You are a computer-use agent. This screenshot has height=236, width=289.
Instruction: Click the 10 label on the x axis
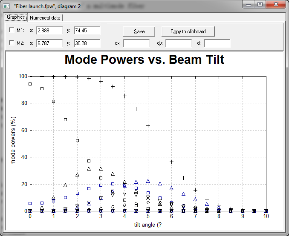tap(266, 216)
